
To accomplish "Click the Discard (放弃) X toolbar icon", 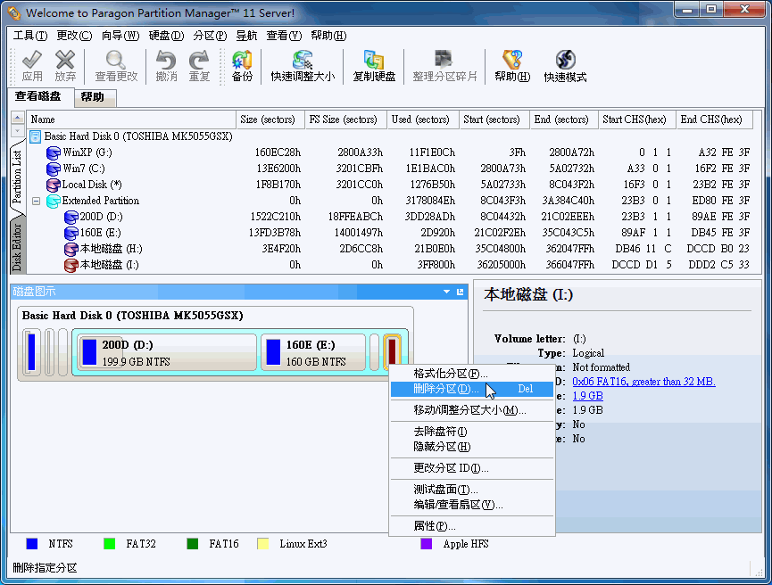I will (x=65, y=61).
